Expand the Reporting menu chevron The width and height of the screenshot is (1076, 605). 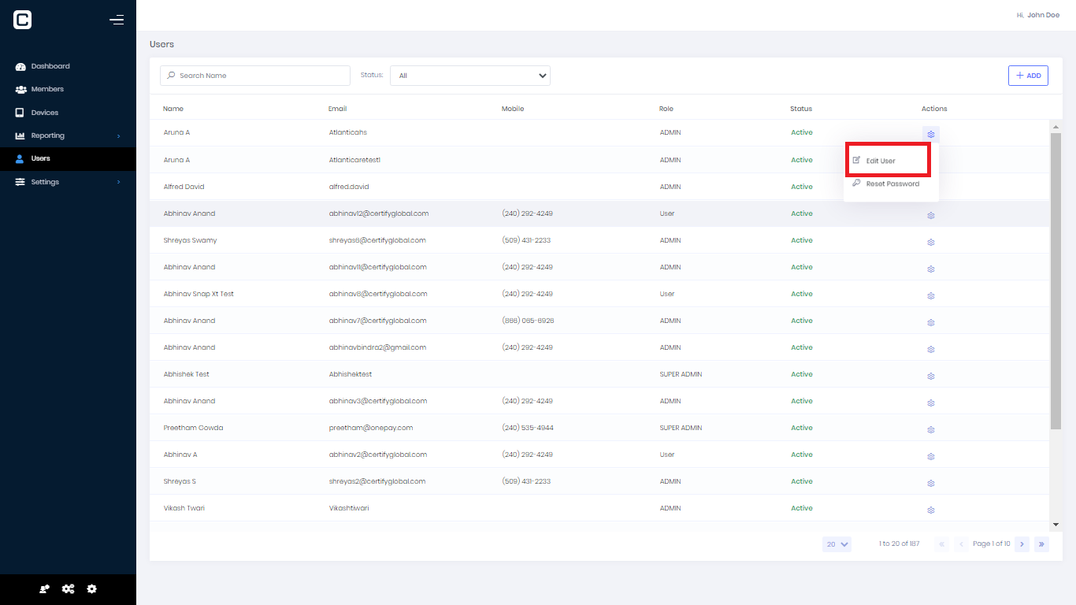pos(119,135)
